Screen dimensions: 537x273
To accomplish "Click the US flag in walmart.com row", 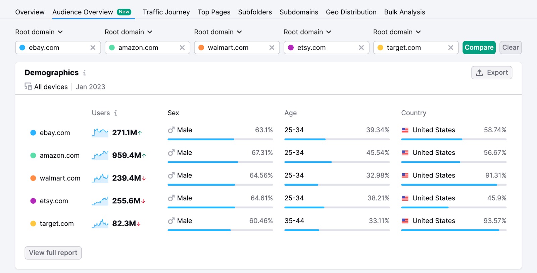I will (x=405, y=176).
